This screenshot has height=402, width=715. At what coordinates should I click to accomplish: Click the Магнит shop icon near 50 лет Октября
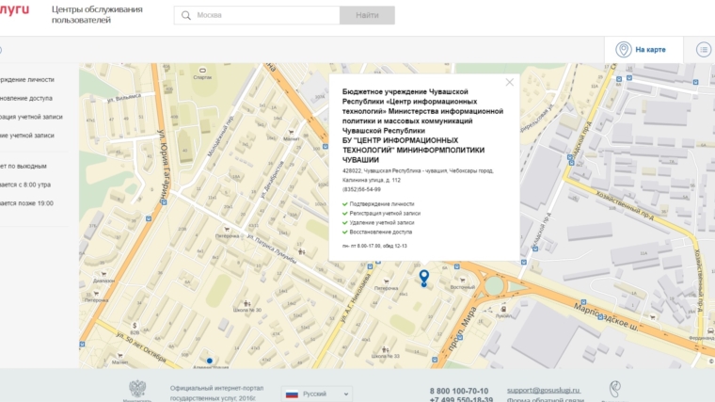(119, 356)
